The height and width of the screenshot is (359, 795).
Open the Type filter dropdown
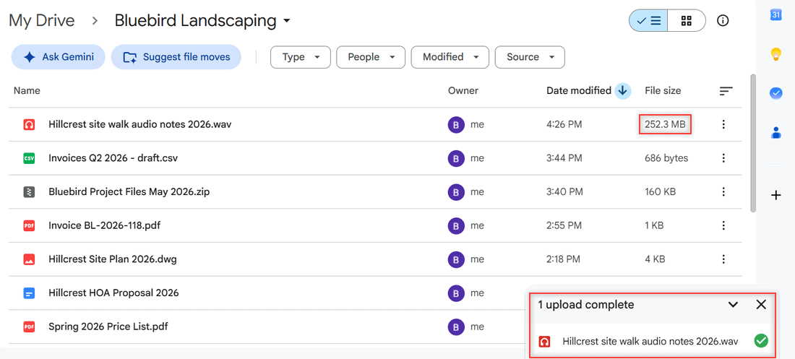[x=301, y=57]
